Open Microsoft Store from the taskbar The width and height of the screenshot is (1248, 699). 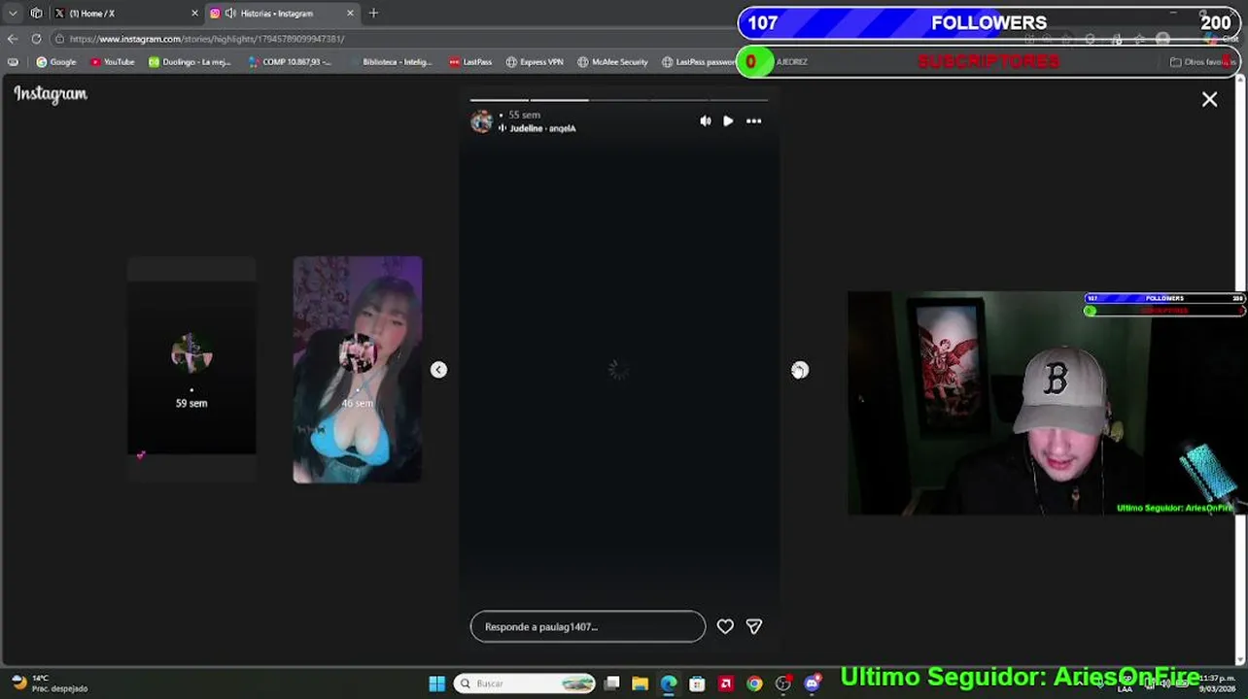click(x=697, y=683)
